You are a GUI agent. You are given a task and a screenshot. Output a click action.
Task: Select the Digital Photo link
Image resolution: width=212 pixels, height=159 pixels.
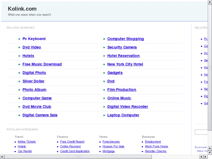pos(34,73)
